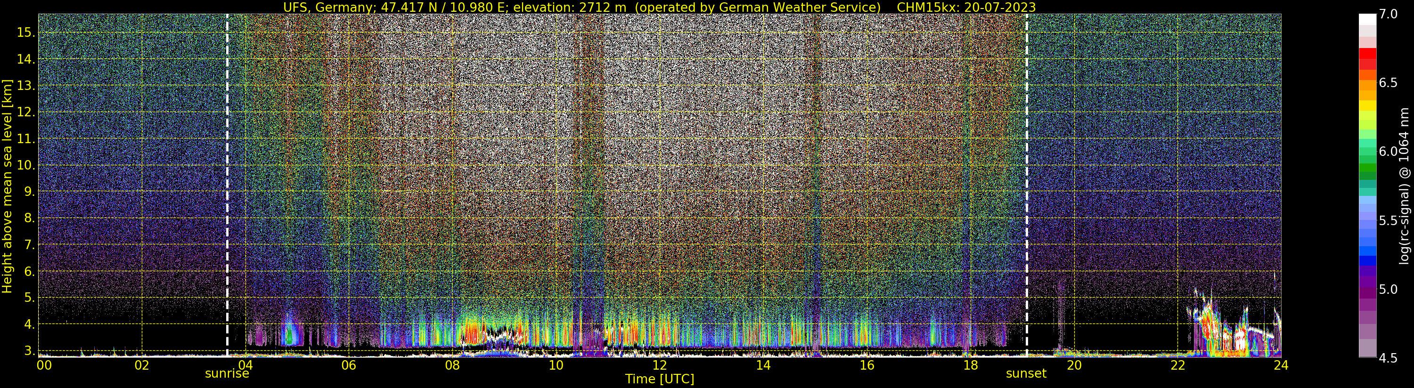Click the green signal patch near 05 UTC
This screenshot has width=1414, height=388.
tap(289, 335)
